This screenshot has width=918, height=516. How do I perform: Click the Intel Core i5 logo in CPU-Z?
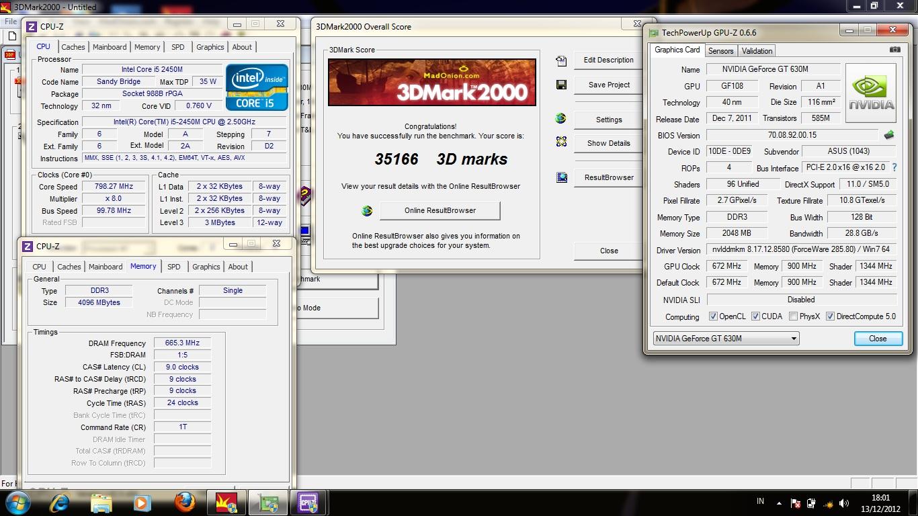point(257,87)
